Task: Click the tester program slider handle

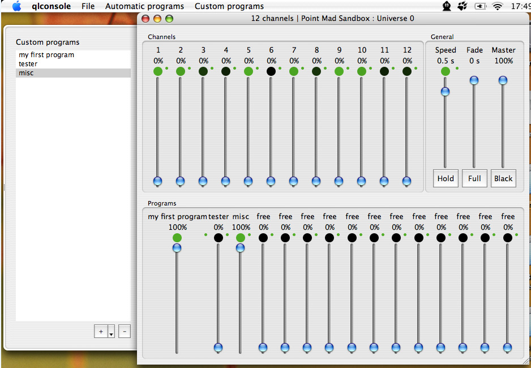Action: [x=218, y=348]
